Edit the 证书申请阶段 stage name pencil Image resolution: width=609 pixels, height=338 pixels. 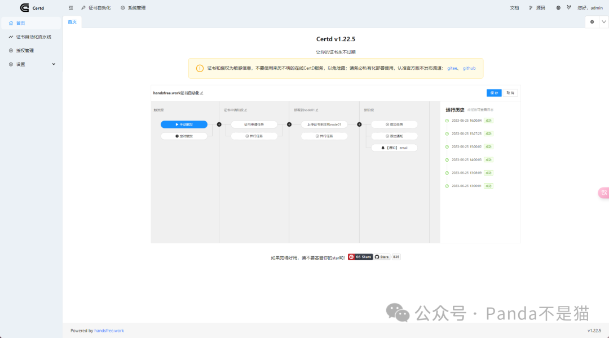pos(245,110)
